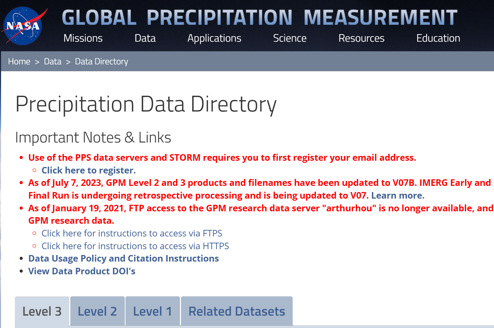Click the Precipitation Data Directory heading

[146, 105]
